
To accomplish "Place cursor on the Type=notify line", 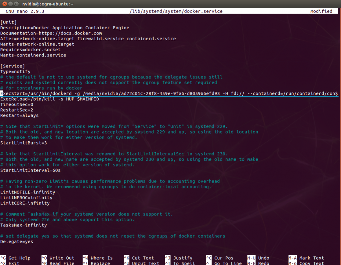I will [15, 71].
